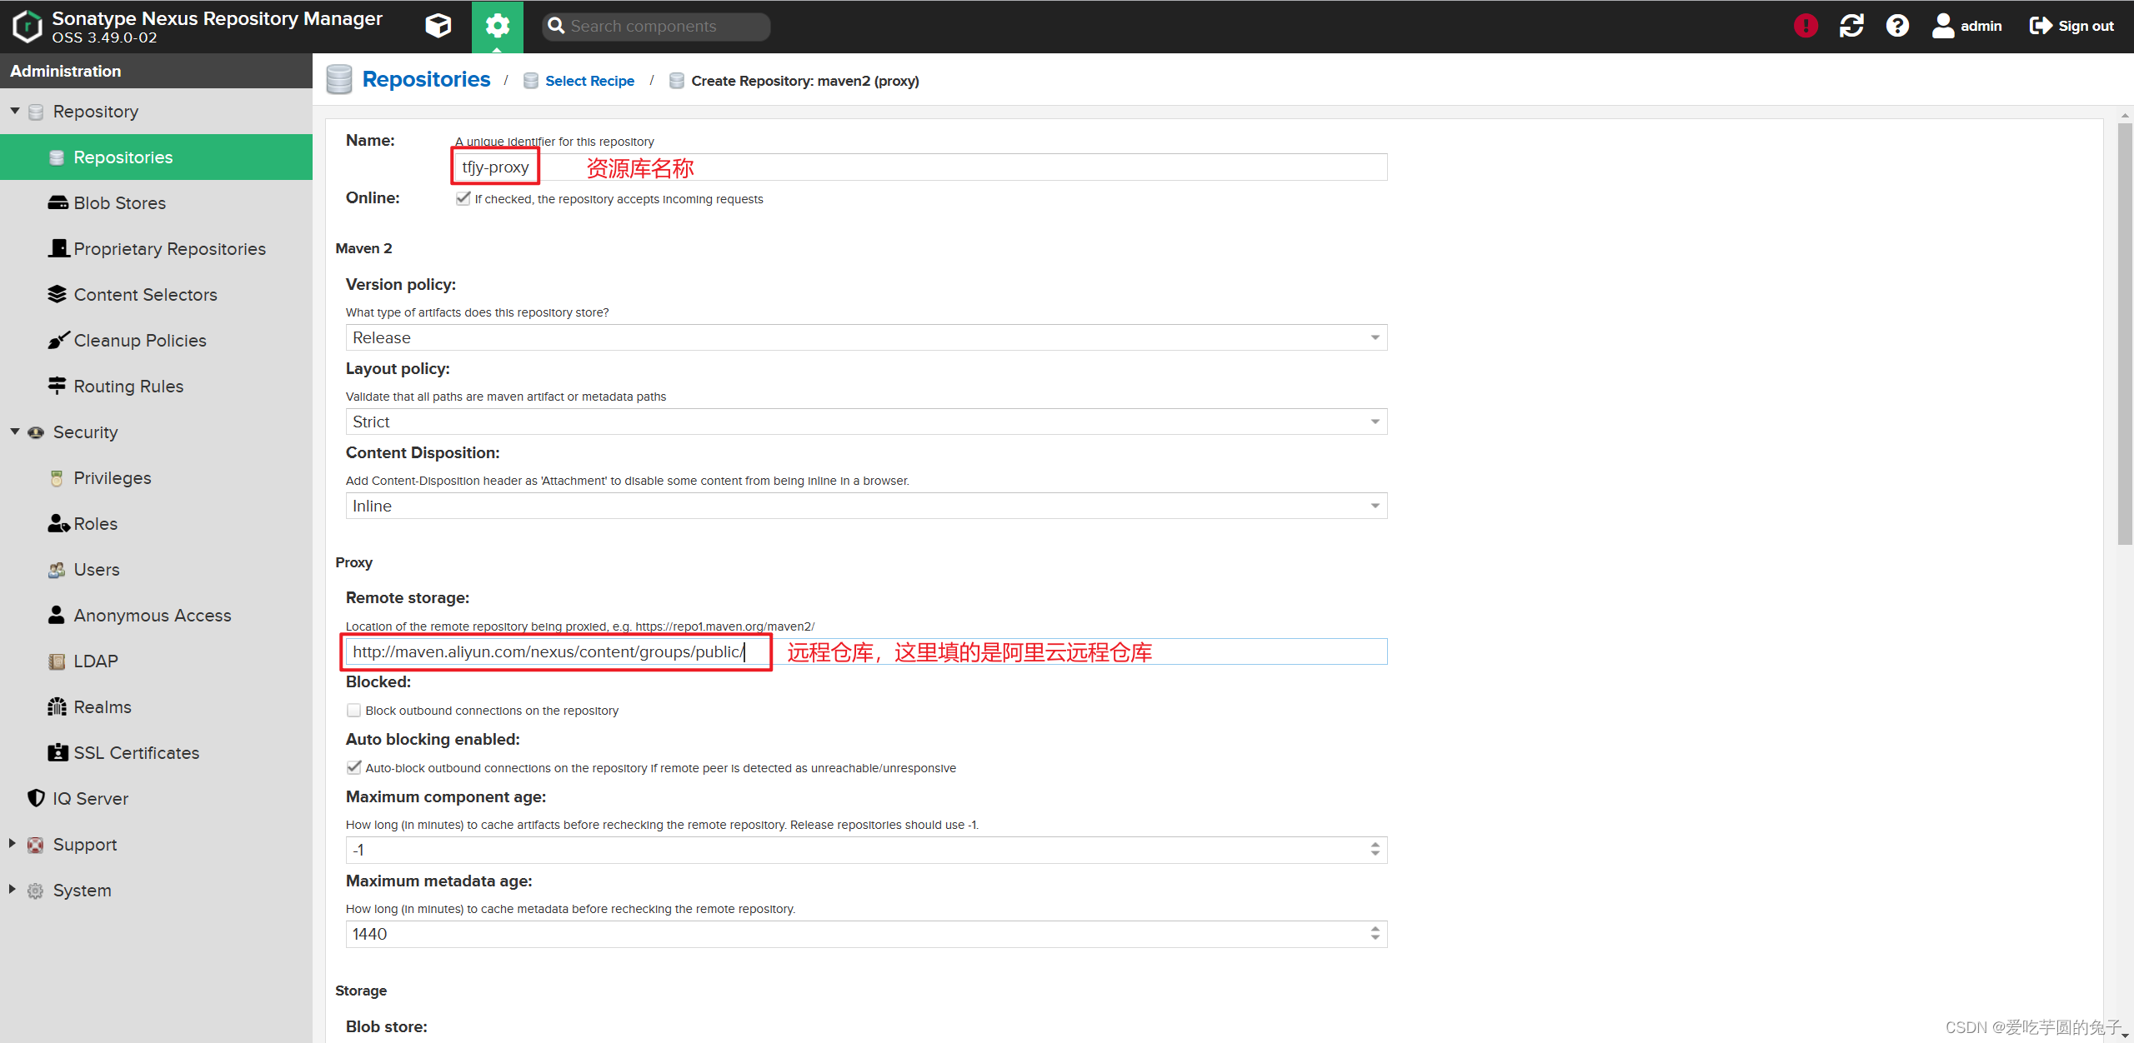Click the Refresh icon in top bar
This screenshot has width=2134, height=1043.
(x=1851, y=26)
